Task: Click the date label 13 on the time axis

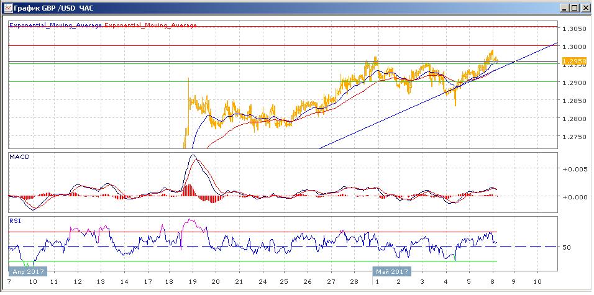Action: pos(101,282)
